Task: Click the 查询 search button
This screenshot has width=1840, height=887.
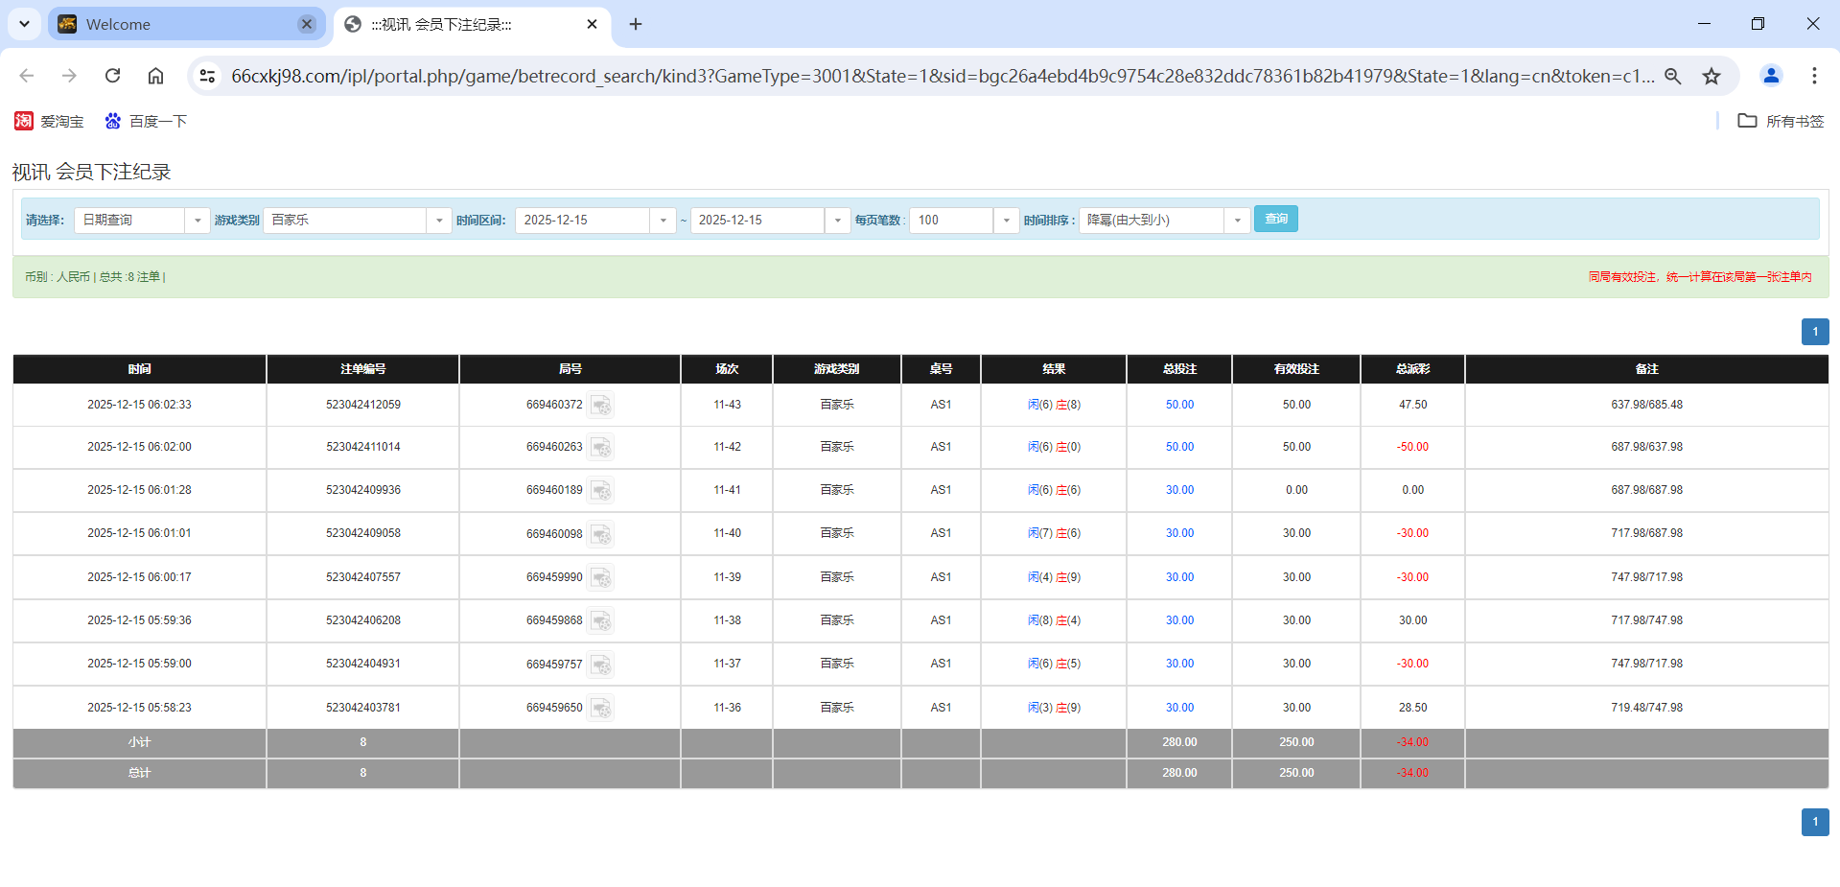Action: [1275, 219]
